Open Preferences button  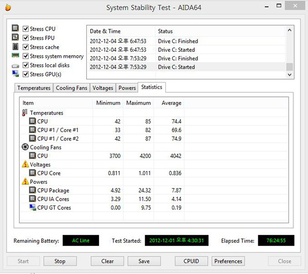228,261
